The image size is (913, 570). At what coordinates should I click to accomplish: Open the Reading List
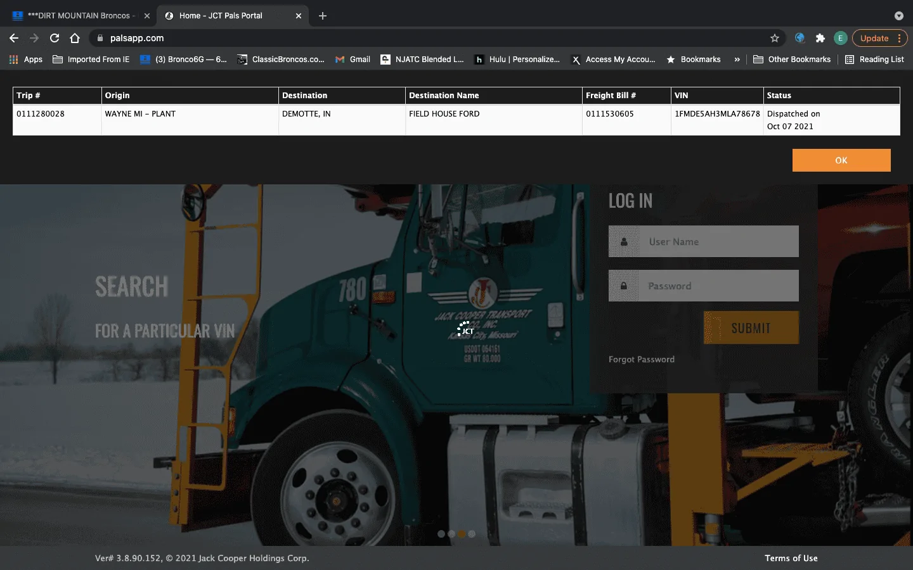click(x=875, y=60)
